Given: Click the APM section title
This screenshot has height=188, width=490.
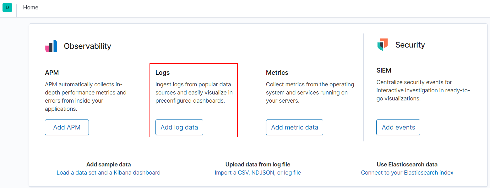Looking at the screenshot, I should (x=52, y=73).
